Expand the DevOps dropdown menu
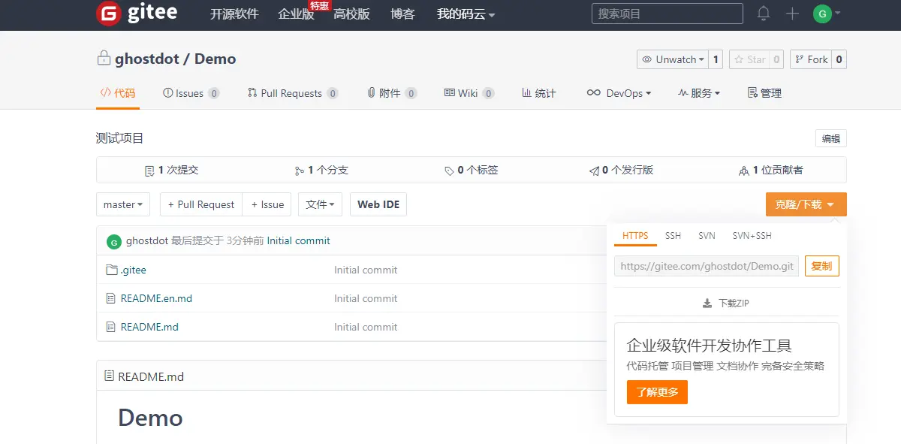 (619, 93)
